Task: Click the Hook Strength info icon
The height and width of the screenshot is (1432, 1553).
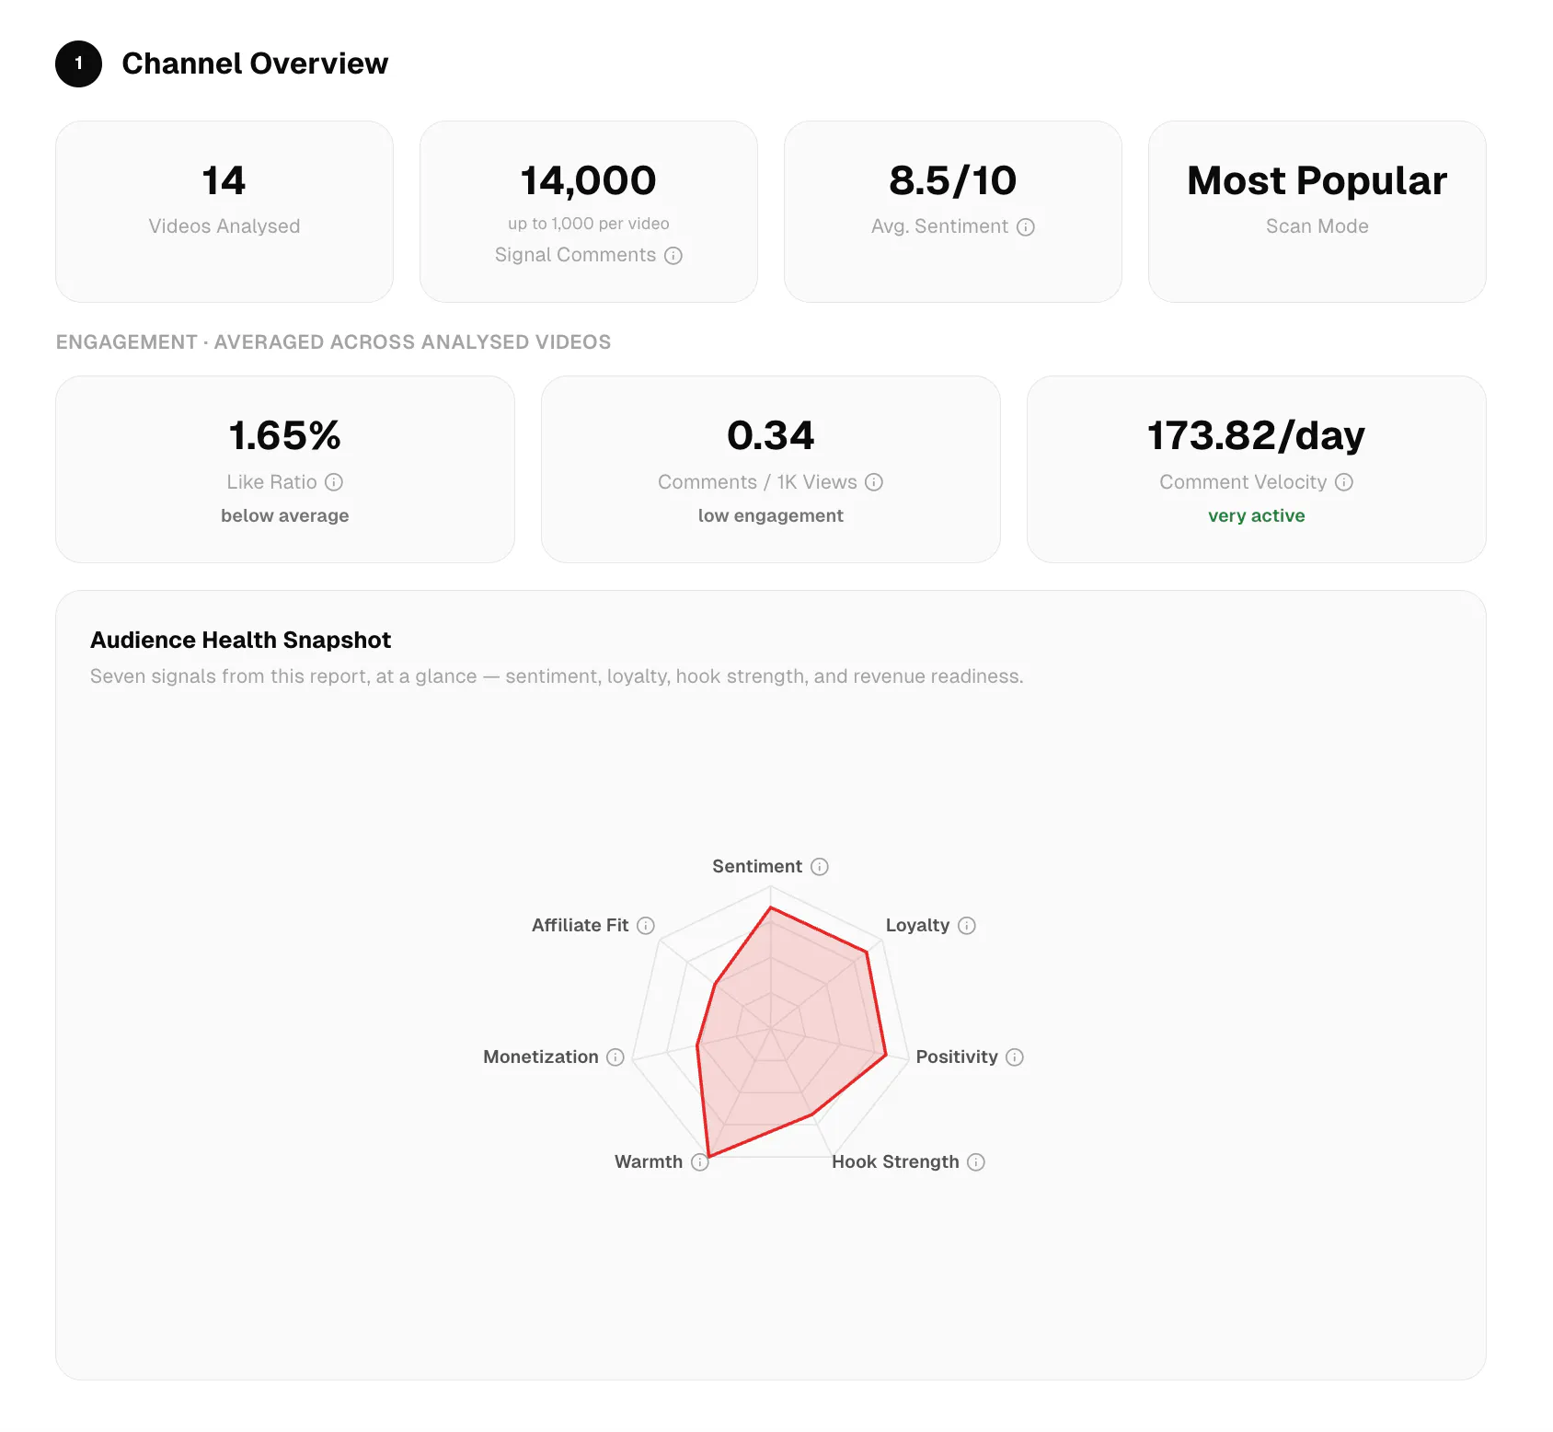Action: pyautogui.click(x=976, y=1162)
